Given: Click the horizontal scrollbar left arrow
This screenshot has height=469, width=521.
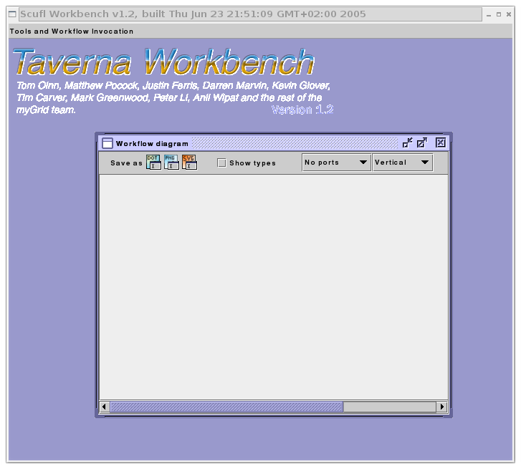Looking at the screenshot, I should pyautogui.click(x=105, y=407).
